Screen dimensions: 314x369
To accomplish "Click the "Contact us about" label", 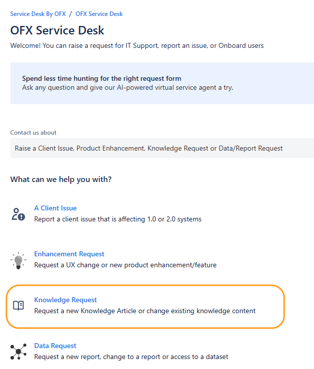I will pyautogui.click(x=33, y=133).
